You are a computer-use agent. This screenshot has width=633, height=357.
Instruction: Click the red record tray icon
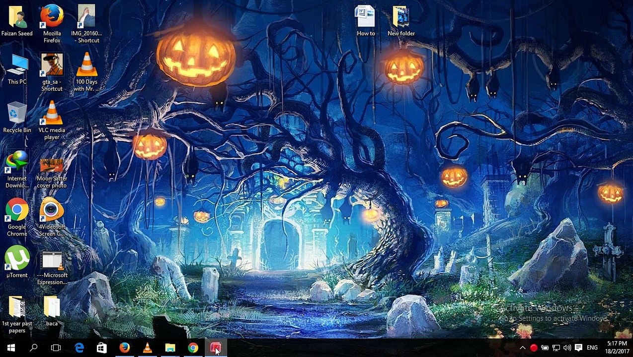(x=534, y=348)
